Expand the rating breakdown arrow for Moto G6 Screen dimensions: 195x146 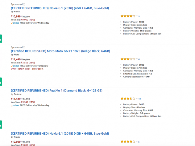pyautogui.click(x=137, y=59)
